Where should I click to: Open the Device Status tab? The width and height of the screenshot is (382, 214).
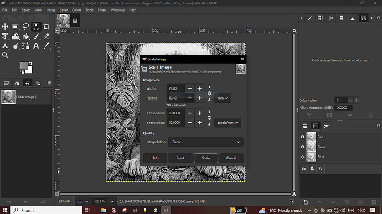coord(17,83)
